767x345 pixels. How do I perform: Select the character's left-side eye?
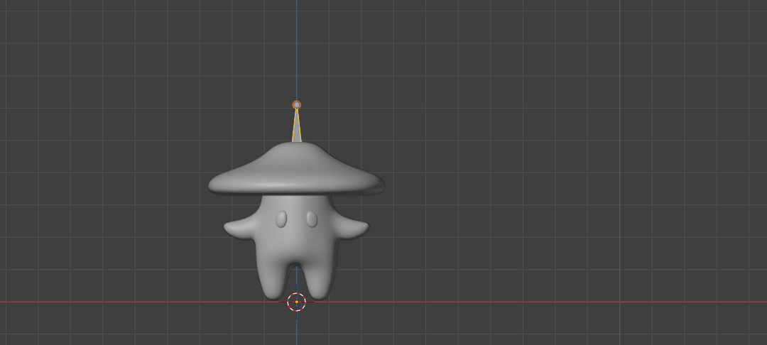(281, 219)
